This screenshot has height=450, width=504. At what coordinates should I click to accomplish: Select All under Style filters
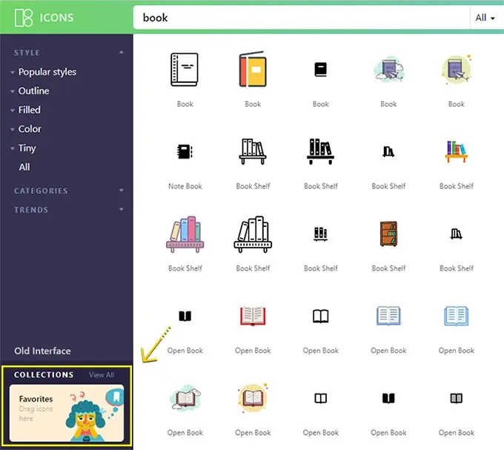click(24, 167)
